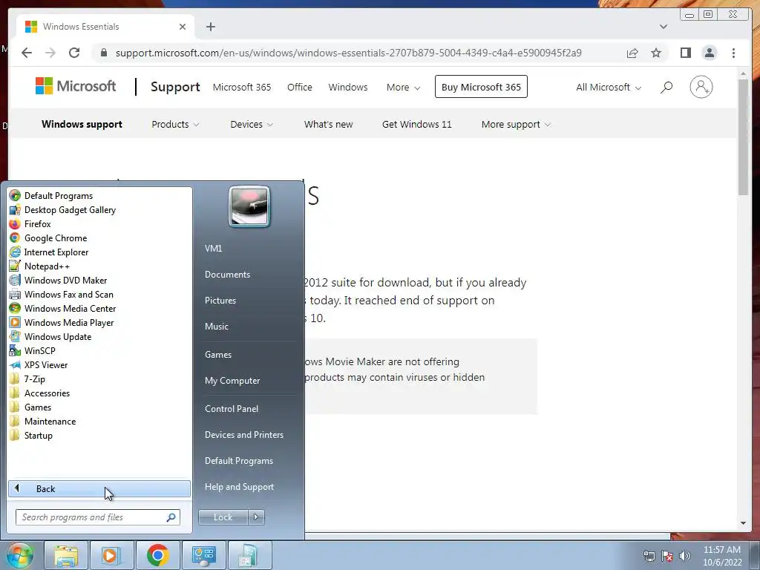The height and width of the screenshot is (570, 760).
Task: Open the Office link in the header
Action: click(300, 88)
